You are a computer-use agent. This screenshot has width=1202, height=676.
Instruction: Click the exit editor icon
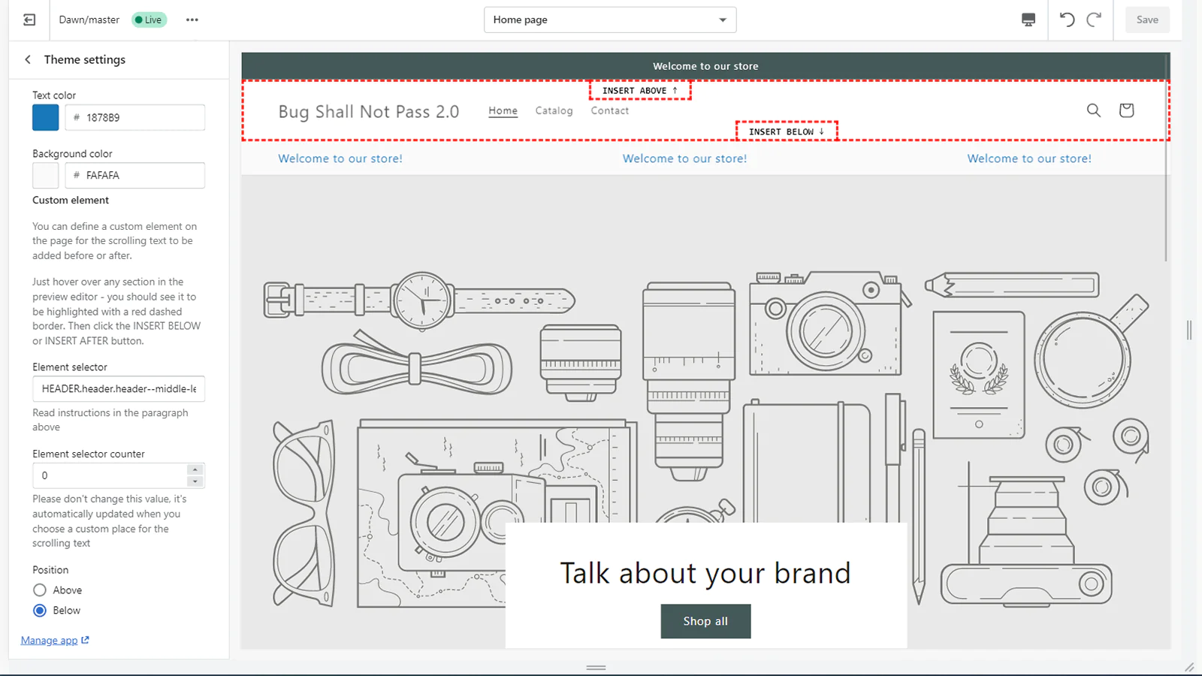click(x=29, y=20)
